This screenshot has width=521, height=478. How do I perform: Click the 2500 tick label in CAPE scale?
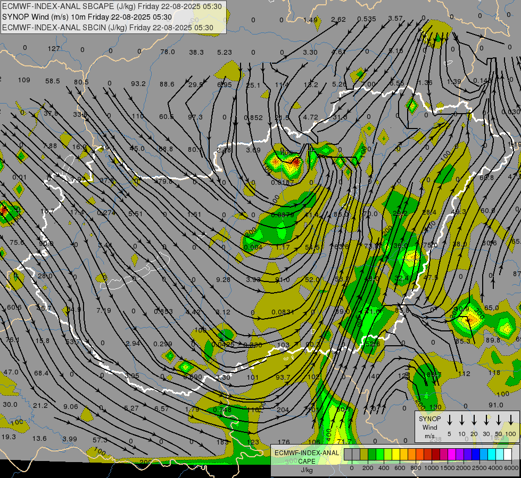click(x=479, y=468)
